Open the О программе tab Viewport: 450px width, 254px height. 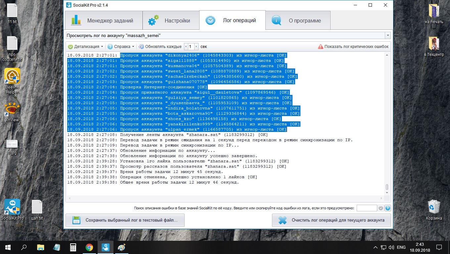(298, 21)
